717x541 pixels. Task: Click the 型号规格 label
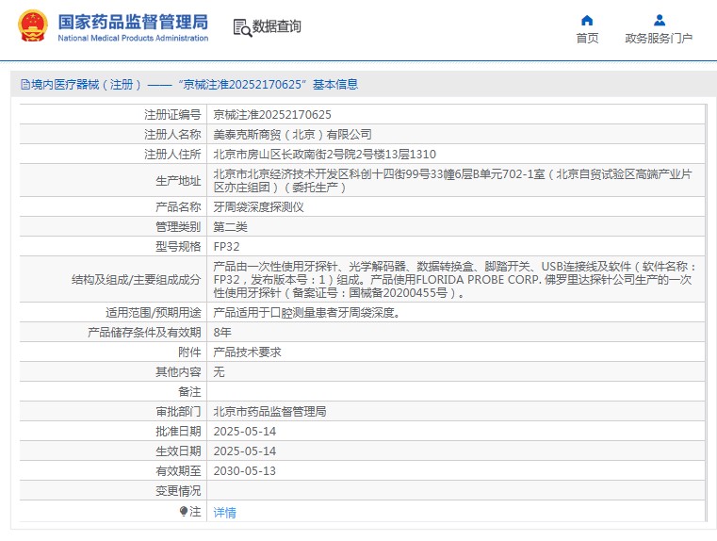[178, 247]
